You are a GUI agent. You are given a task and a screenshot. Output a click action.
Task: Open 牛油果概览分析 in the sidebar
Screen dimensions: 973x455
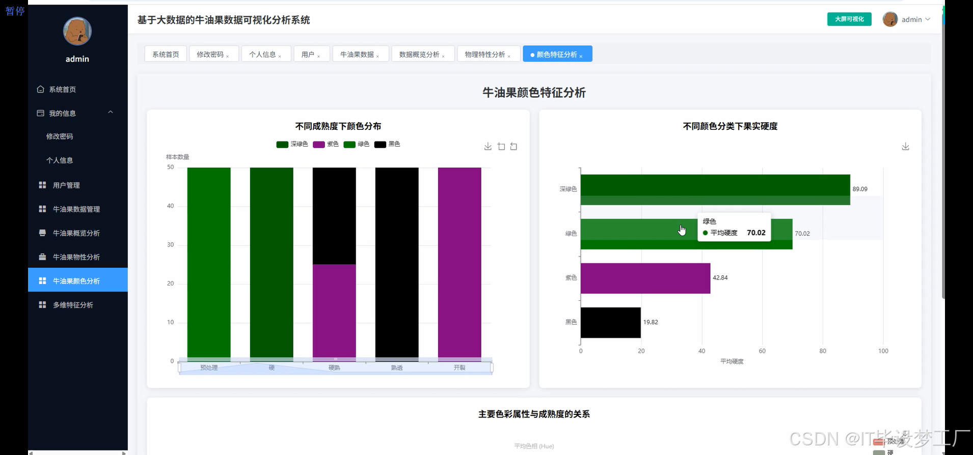point(77,233)
